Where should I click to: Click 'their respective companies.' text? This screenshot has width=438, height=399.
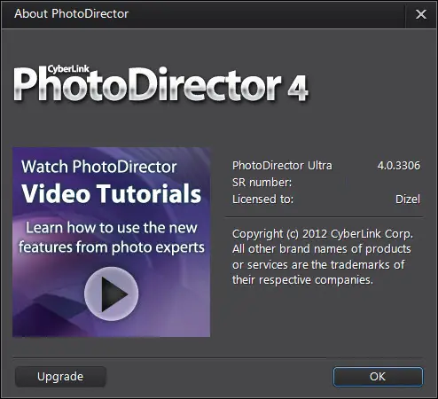coord(302,280)
